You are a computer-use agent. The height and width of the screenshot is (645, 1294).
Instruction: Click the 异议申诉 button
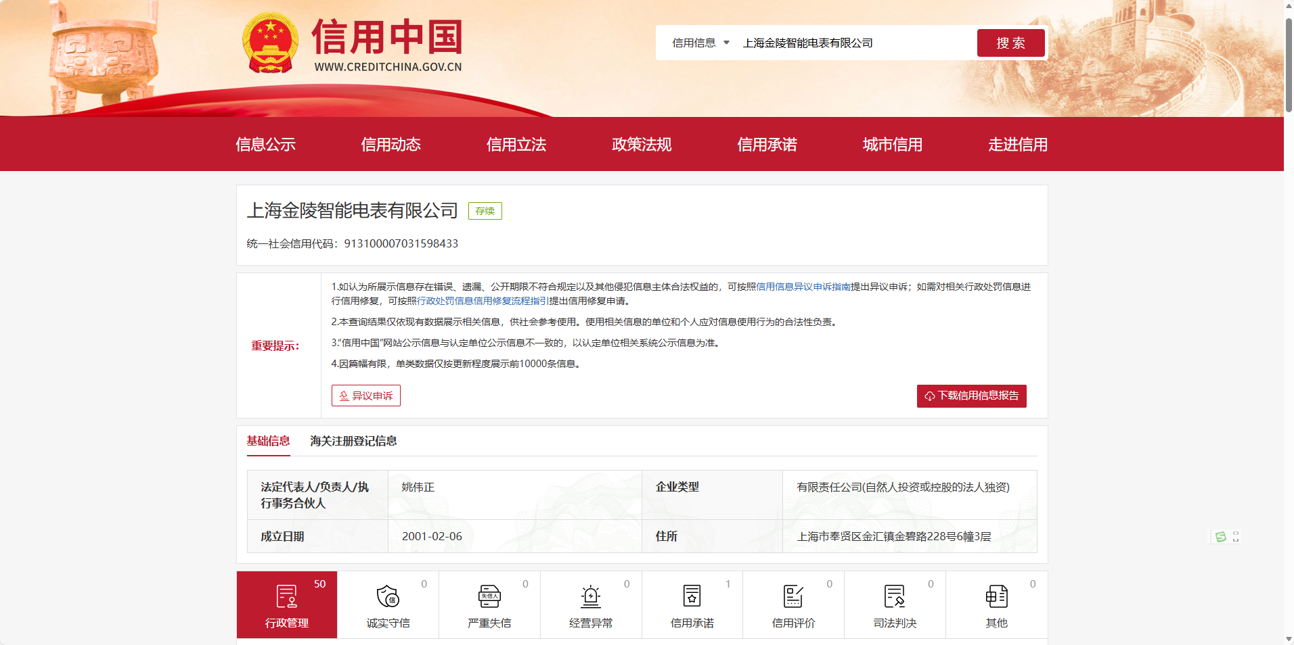click(x=366, y=396)
